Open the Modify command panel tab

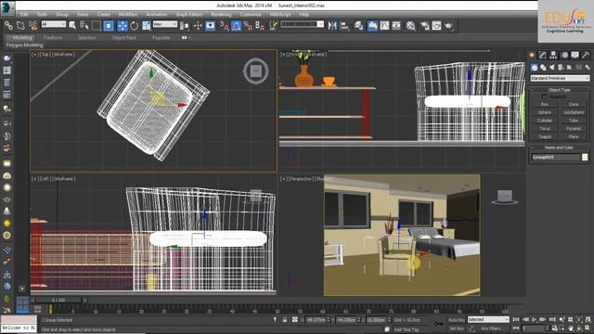pos(543,56)
